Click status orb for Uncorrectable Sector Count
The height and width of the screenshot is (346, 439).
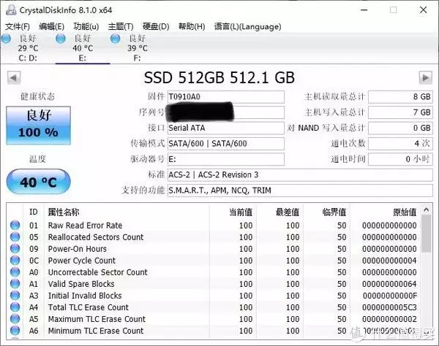tap(15, 272)
